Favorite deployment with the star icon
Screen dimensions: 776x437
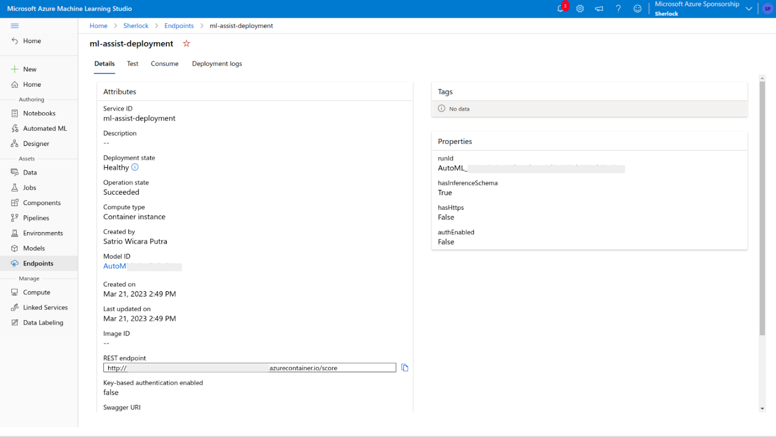point(186,44)
